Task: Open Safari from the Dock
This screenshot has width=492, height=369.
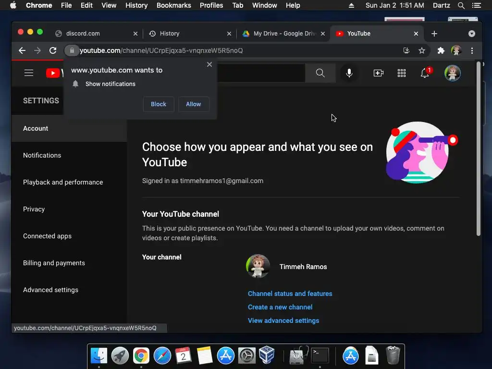Action: click(162, 356)
